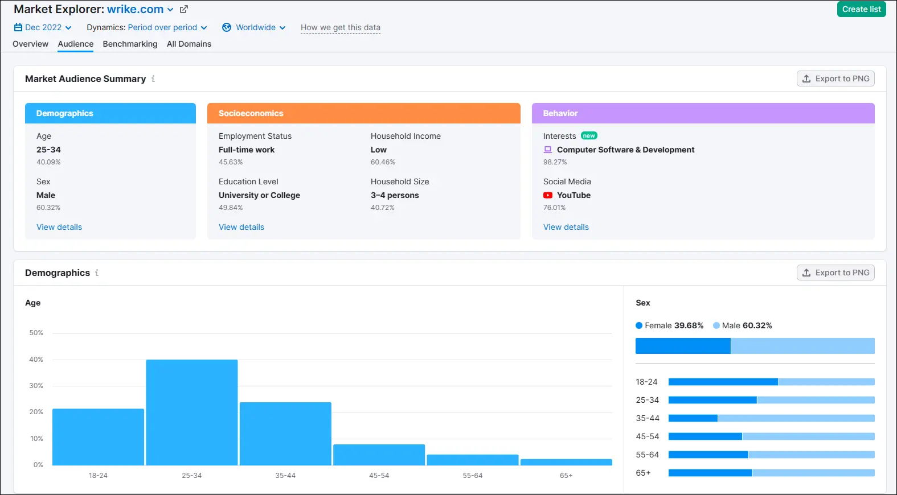Toggle Female legend item in Sex chart
The width and height of the screenshot is (897, 495).
pos(670,325)
